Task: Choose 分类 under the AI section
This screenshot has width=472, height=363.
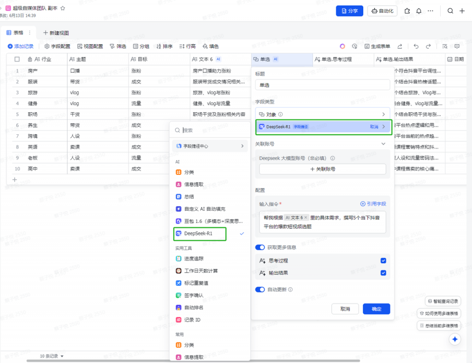Action: 185,172
